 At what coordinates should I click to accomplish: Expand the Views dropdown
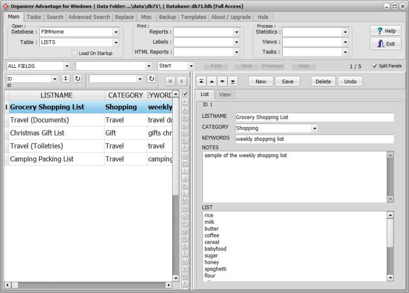pos(346,42)
